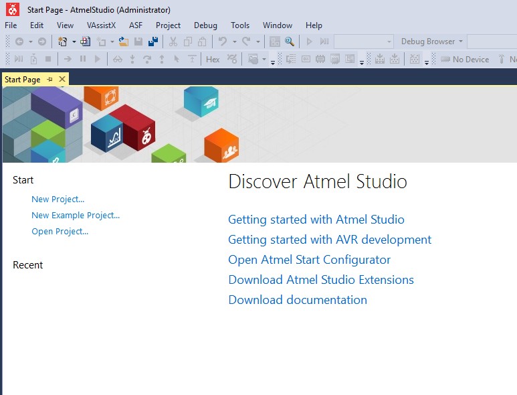Click the No Device chip button
Screen dimensions: 517x395
[465, 60]
